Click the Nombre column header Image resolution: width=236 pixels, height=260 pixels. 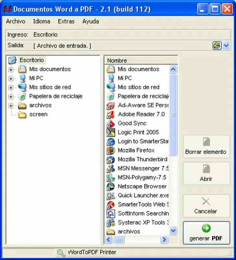(141, 60)
